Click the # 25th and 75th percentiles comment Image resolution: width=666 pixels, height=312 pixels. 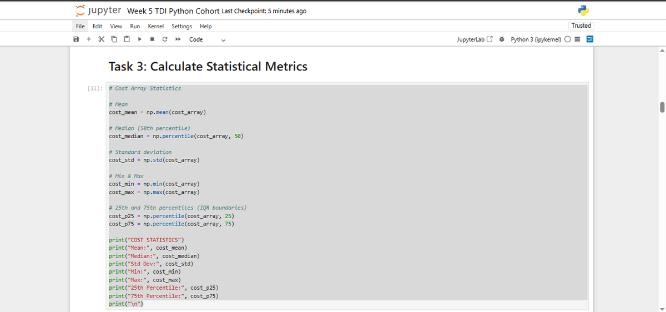click(x=178, y=208)
